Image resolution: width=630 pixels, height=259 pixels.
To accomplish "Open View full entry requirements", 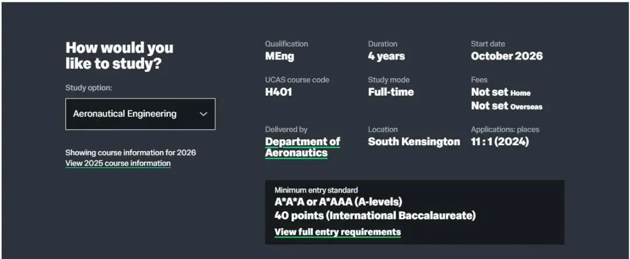I will click(x=338, y=232).
